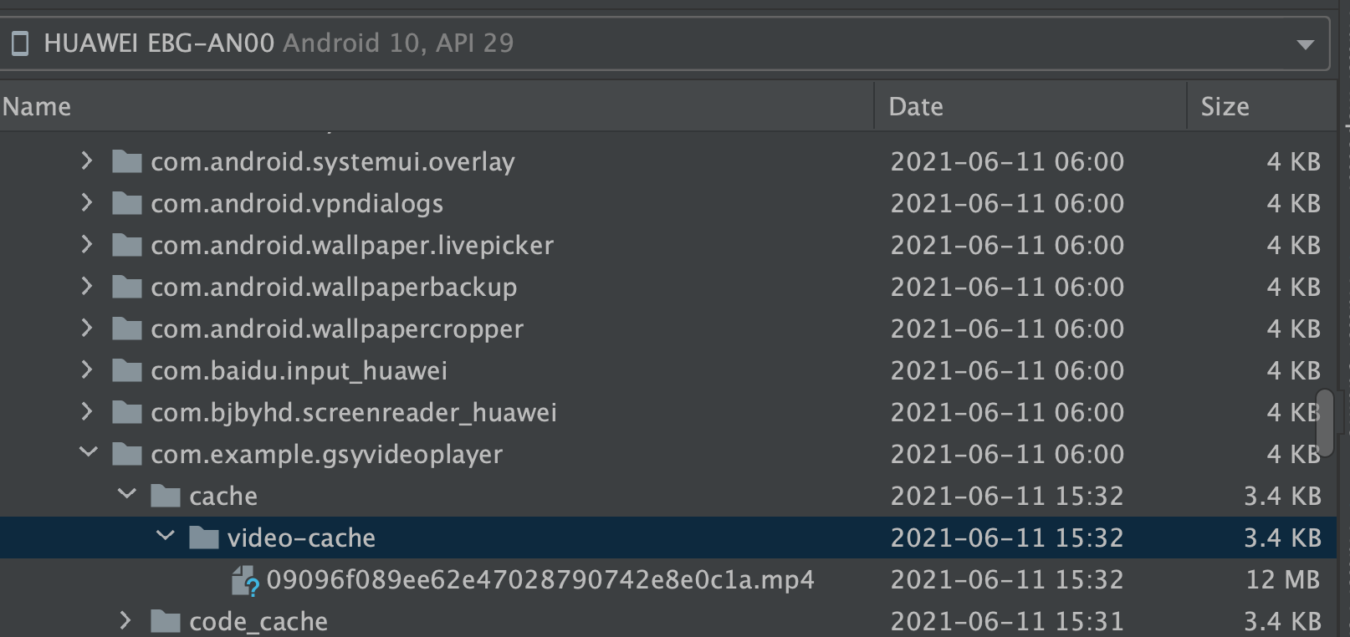The image size is (1350, 637).
Task: Expand the code_cache directory
Action: point(127,620)
